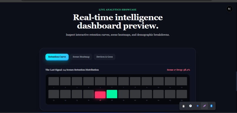The image size is (237, 113).
Task: Select the scene 11 tile
Action: click(x=170, y=81)
